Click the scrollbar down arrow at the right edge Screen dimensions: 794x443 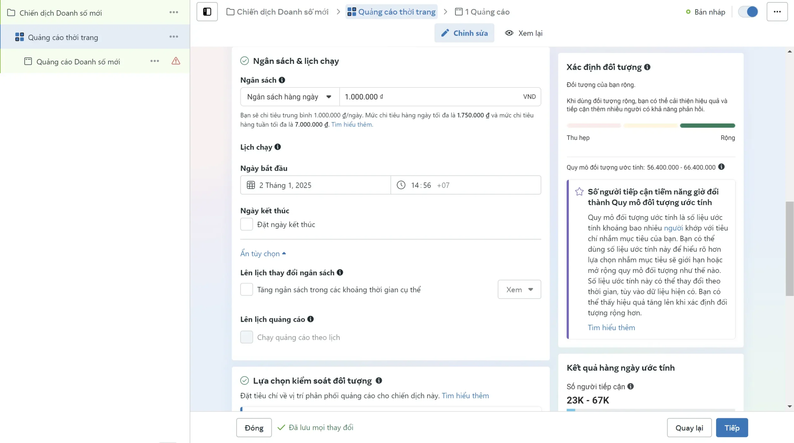[x=789, y=406]
